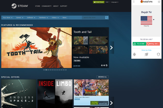Open the language dropdown
163x108 pixels.
pos(115,2)
